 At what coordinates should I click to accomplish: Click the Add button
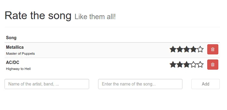[205, 84]
